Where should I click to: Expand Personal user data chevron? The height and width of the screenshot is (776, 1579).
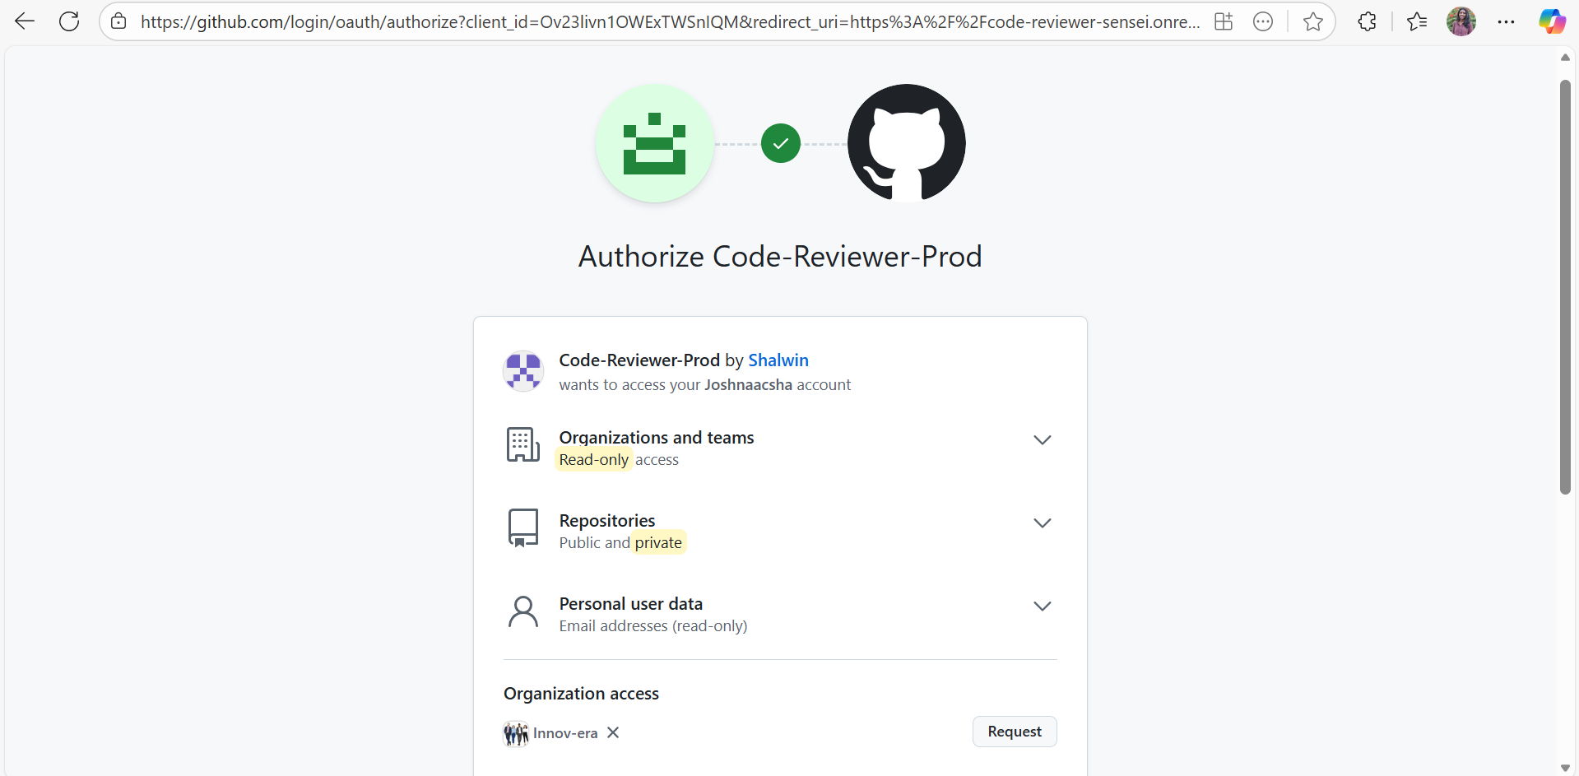pos(1043,606)
